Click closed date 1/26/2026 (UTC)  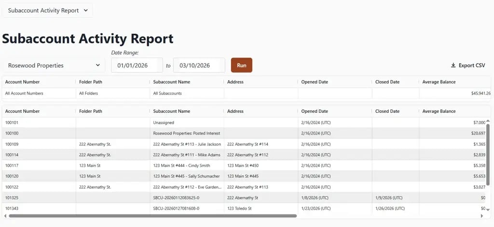(390, 208)
